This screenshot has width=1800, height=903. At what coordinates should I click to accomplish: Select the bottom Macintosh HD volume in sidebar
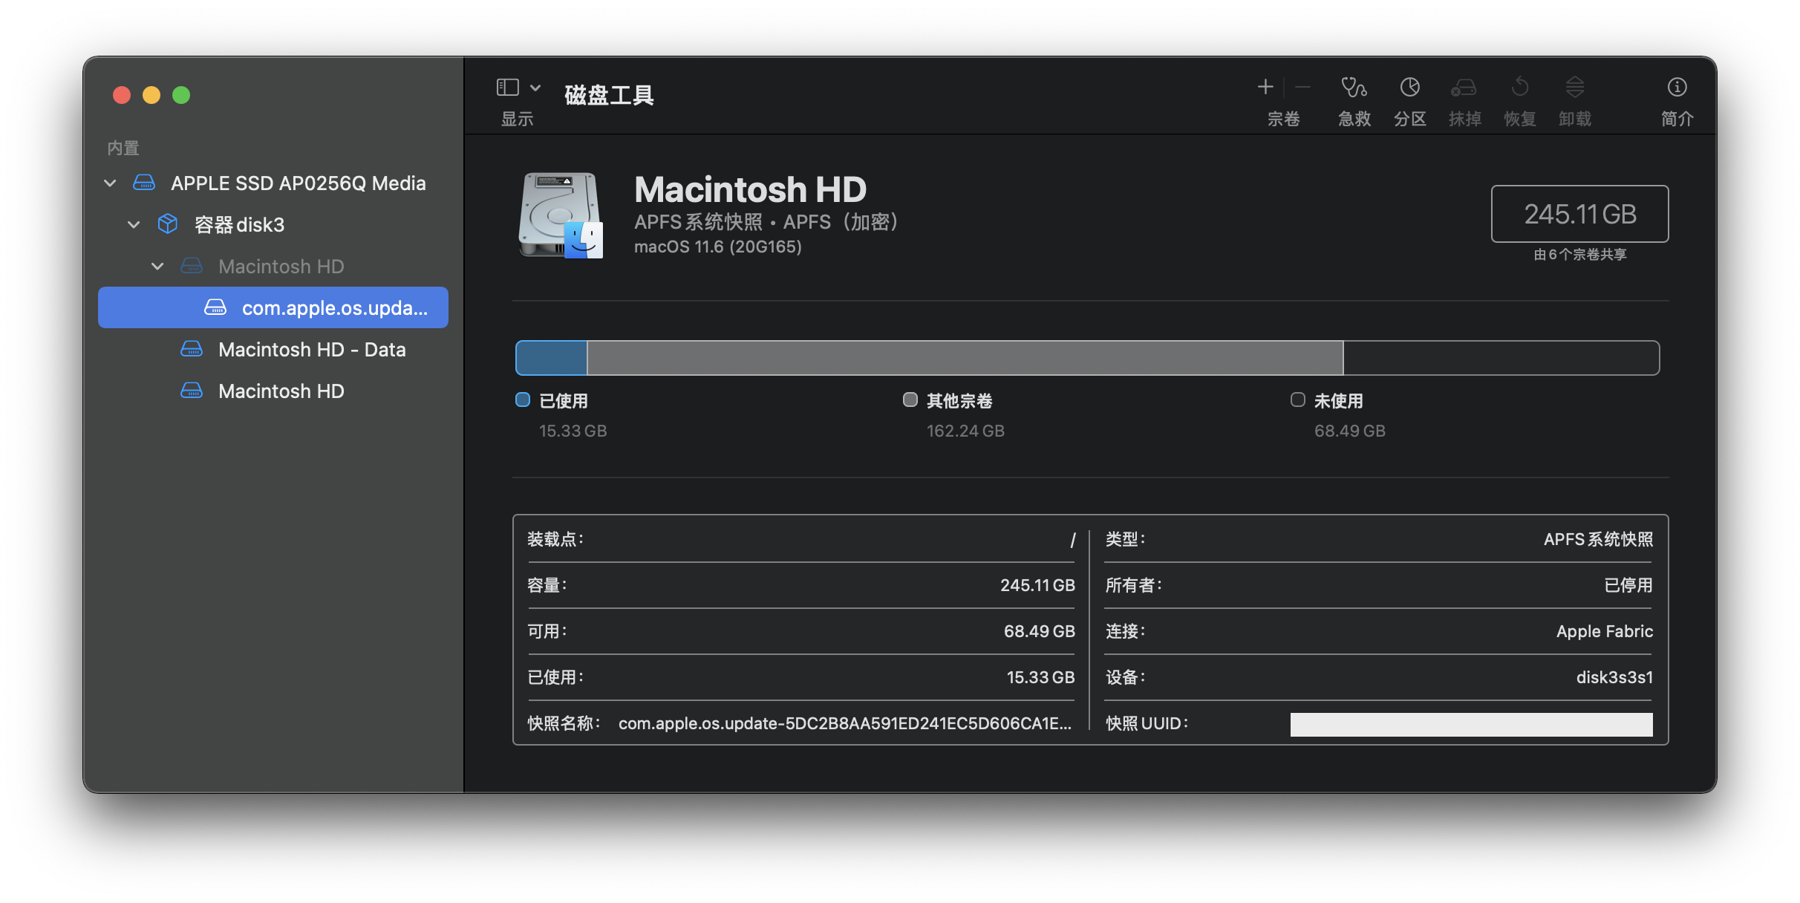click(x=281, y=391)
